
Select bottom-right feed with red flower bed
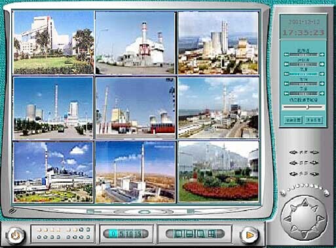pos(218,172)
